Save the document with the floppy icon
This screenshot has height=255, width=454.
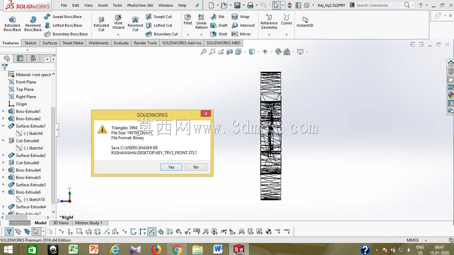[x=237, y=5]
